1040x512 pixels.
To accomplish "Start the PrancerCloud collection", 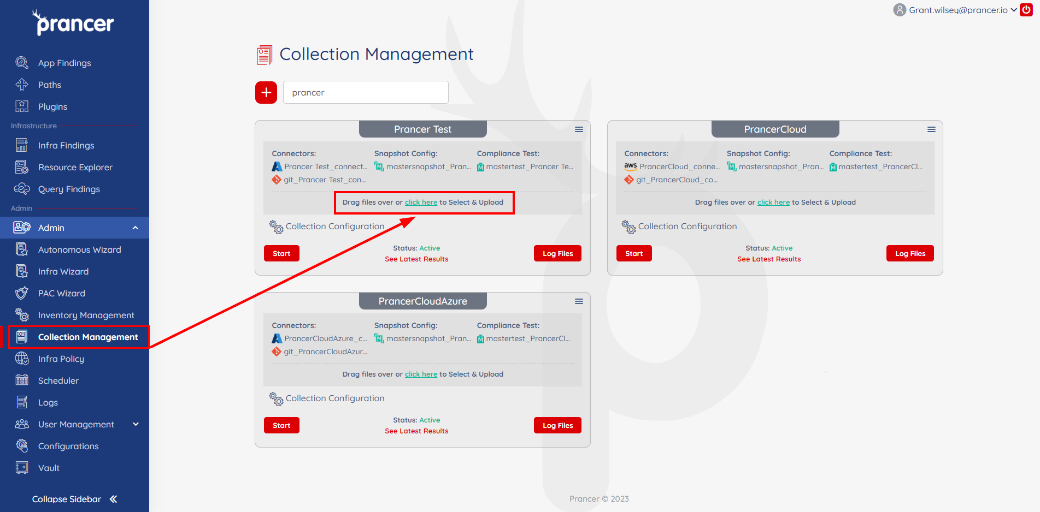I will [634, 253].
